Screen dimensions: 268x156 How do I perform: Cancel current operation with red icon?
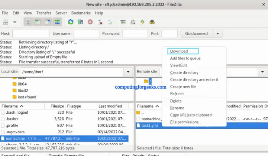click(x=90, y=22)
